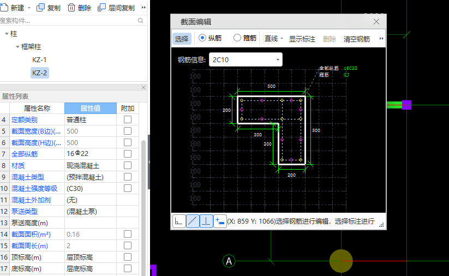Click the 普通柱 value cell
Screen dimensions: 449x276
[91, 119]
